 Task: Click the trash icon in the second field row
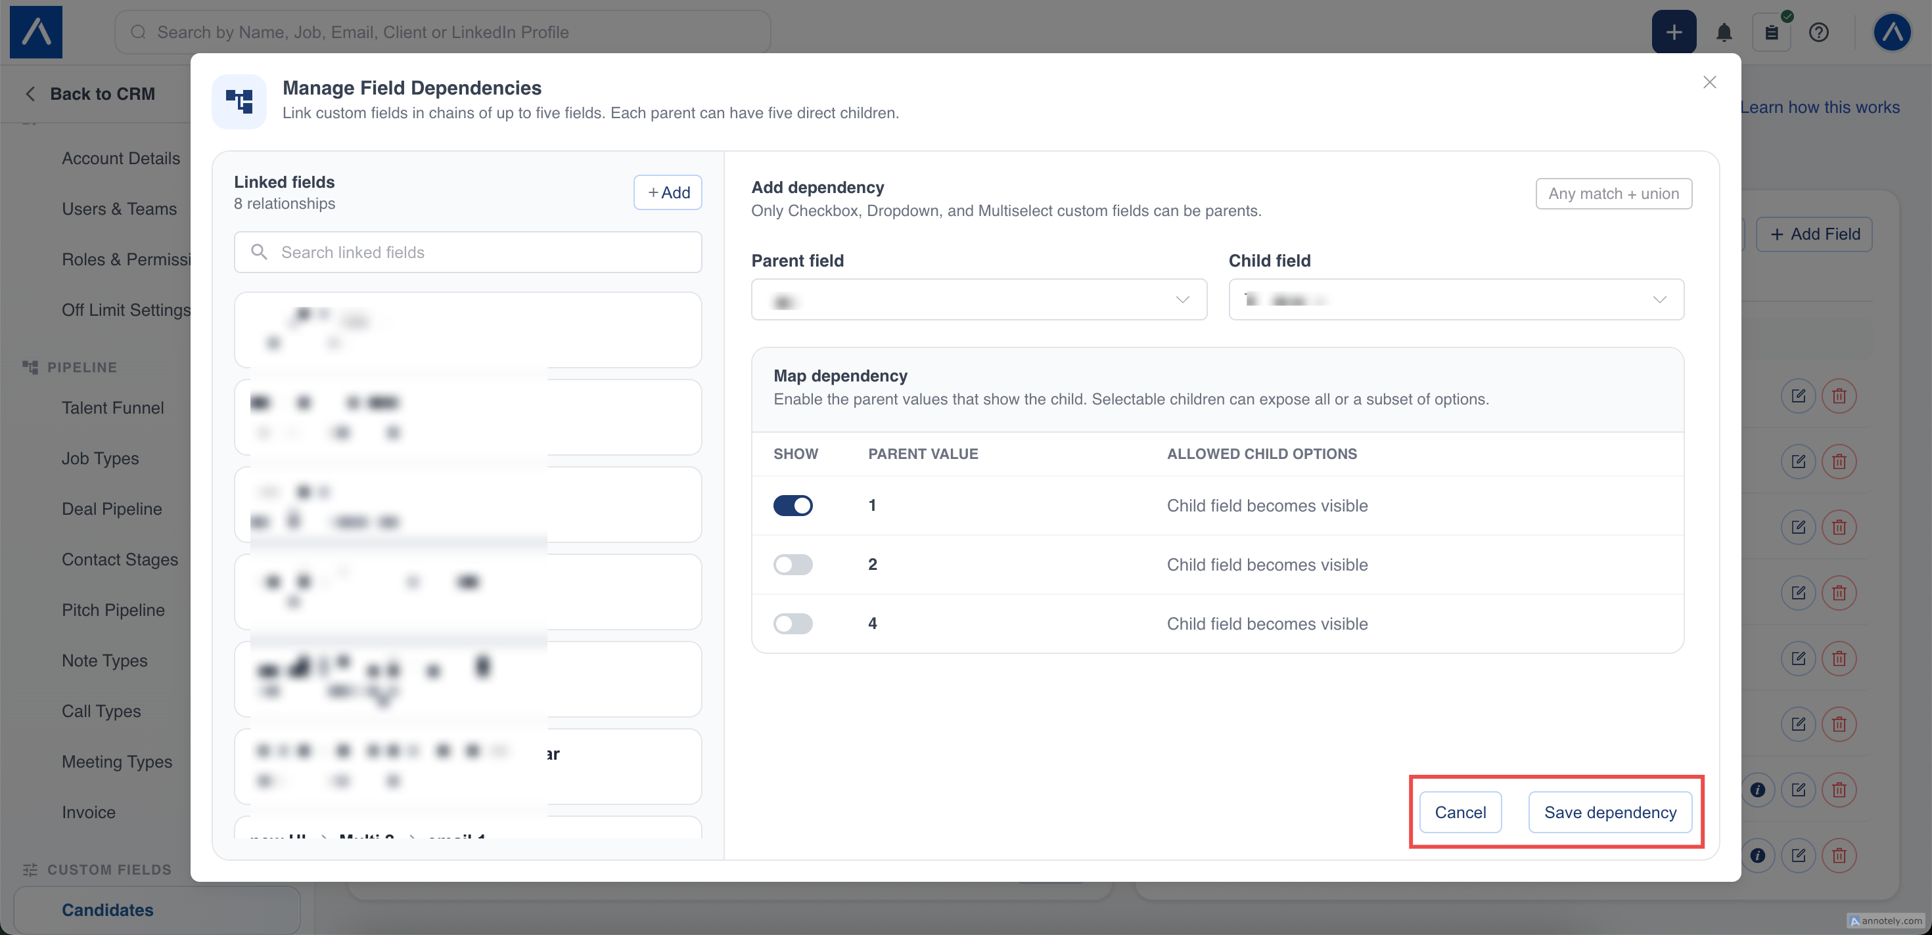point(1839,461)
